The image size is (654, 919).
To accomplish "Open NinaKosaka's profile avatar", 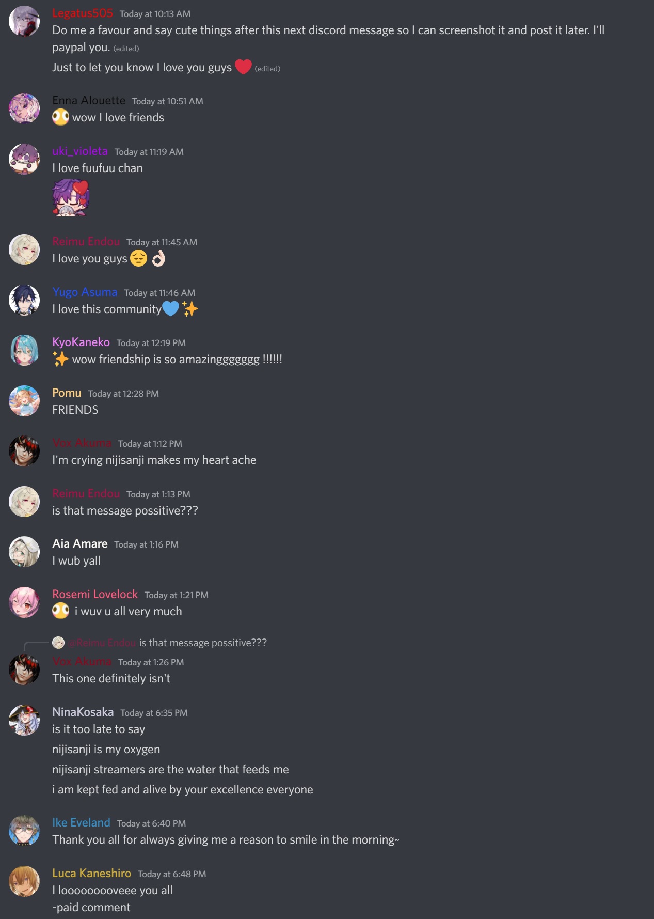I will click(24, 720).
